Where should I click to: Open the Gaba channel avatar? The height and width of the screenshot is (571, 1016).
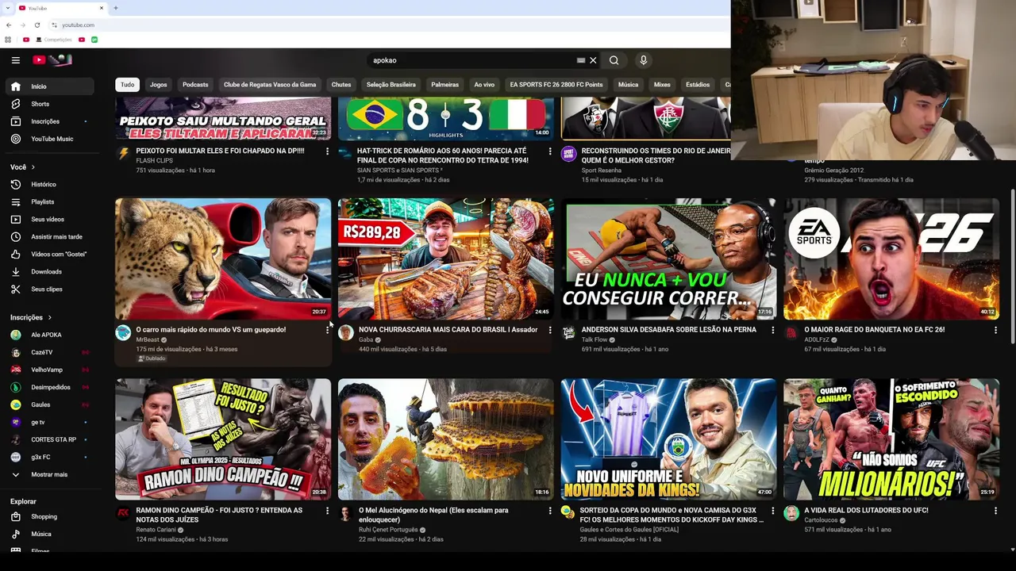(346, 332)
